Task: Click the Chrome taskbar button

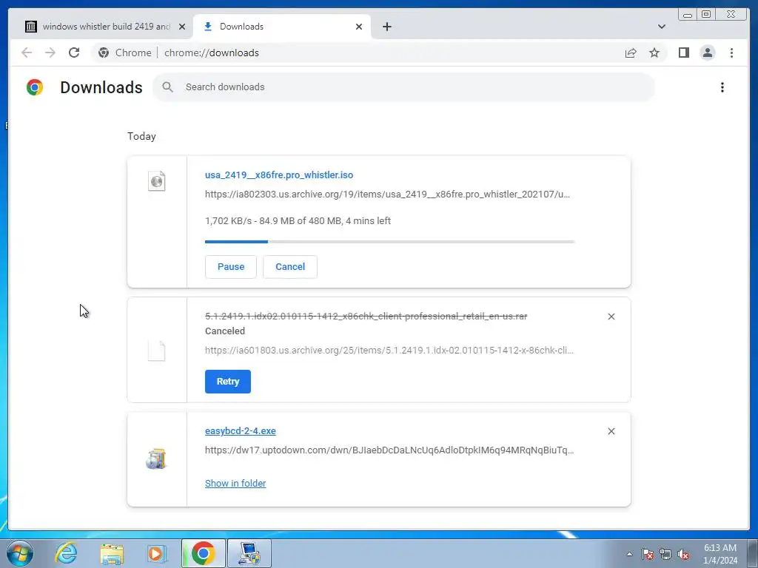Action: point(203,553)
